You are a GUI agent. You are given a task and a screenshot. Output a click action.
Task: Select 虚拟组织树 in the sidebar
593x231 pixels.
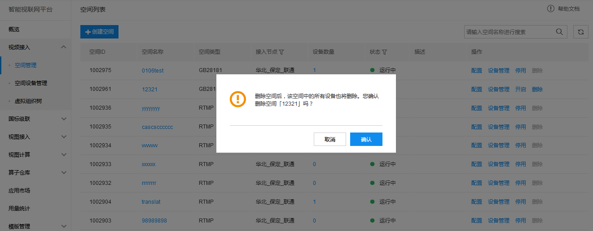[28, 101]
